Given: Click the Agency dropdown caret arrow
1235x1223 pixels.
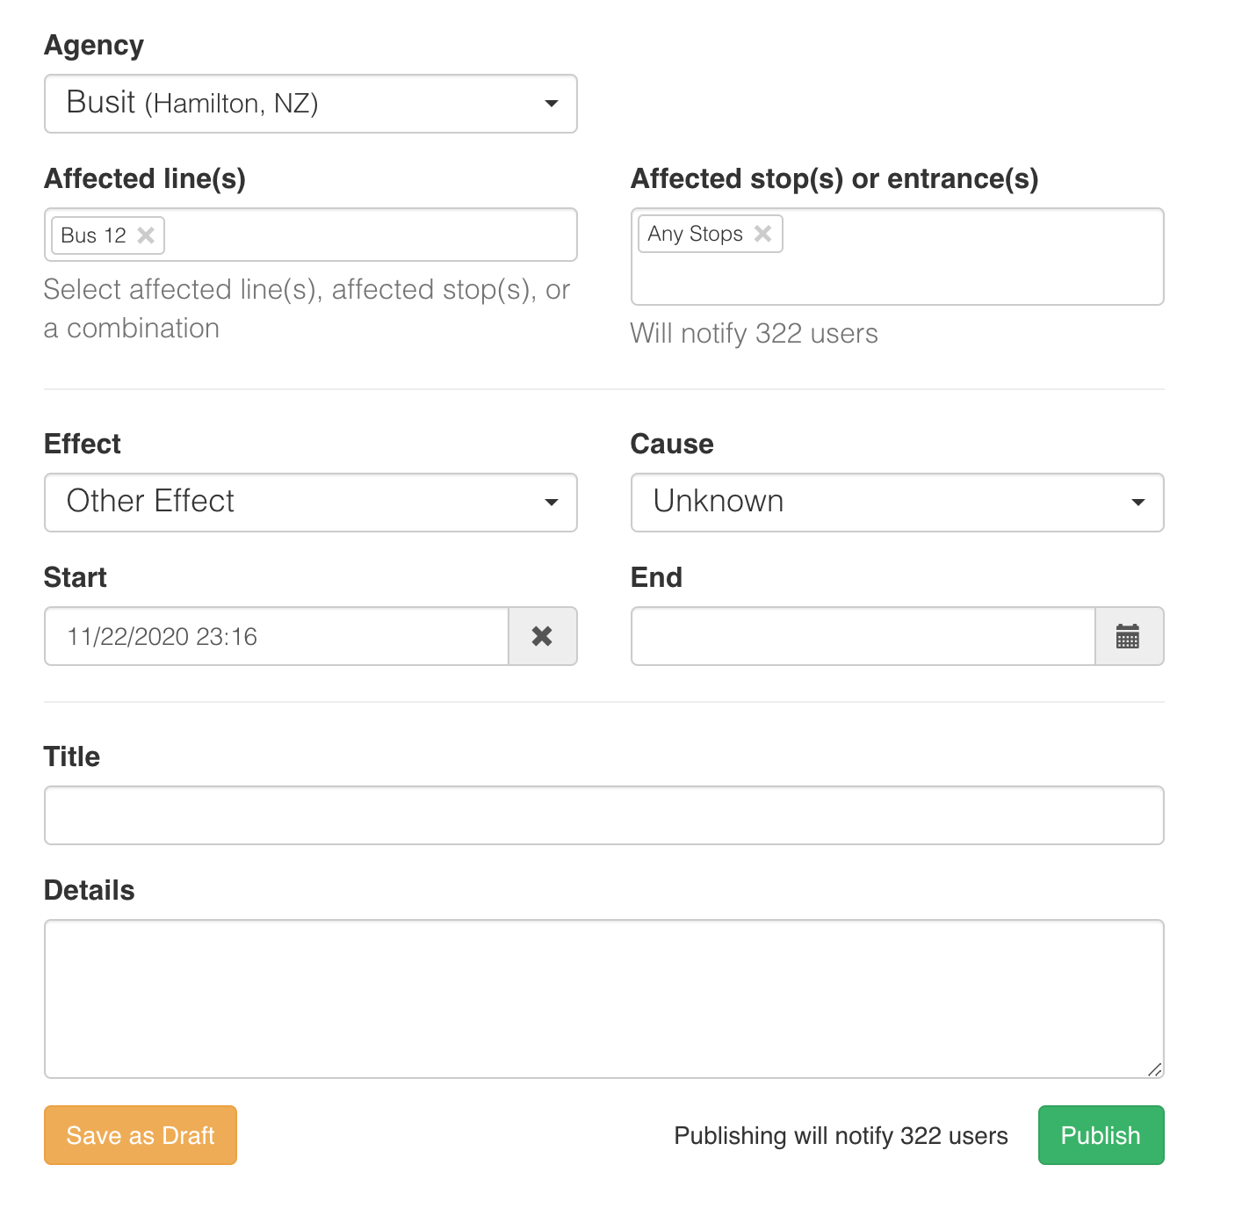Looking at the screenshot, I should click(552, 104).
